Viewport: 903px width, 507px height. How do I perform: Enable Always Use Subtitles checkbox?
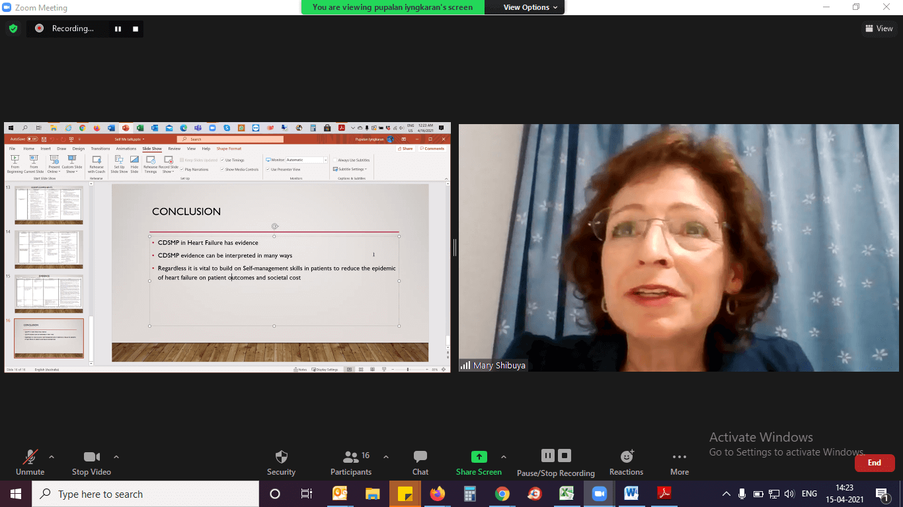pyautogui.click(x=335, y=160)
